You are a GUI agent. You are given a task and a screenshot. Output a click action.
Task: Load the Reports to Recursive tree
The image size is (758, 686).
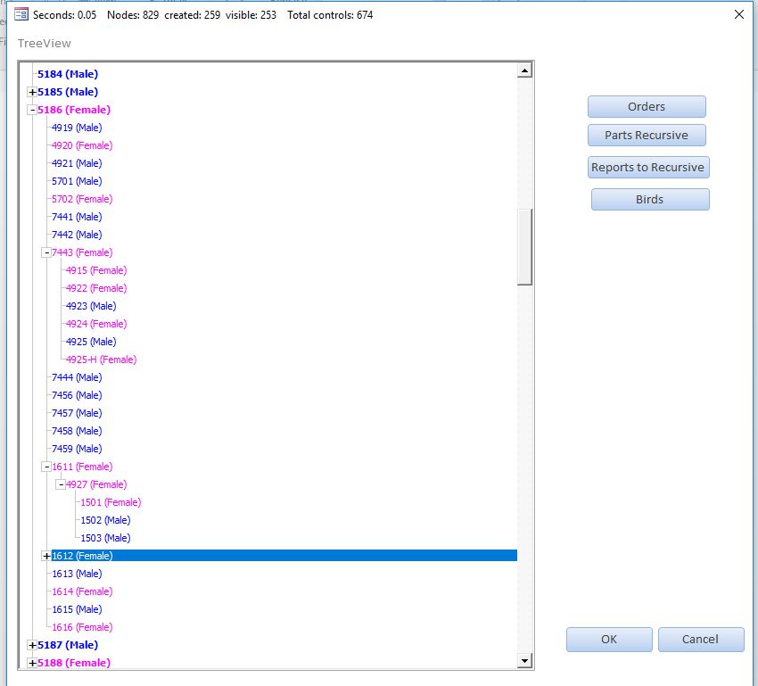(648, 168)
